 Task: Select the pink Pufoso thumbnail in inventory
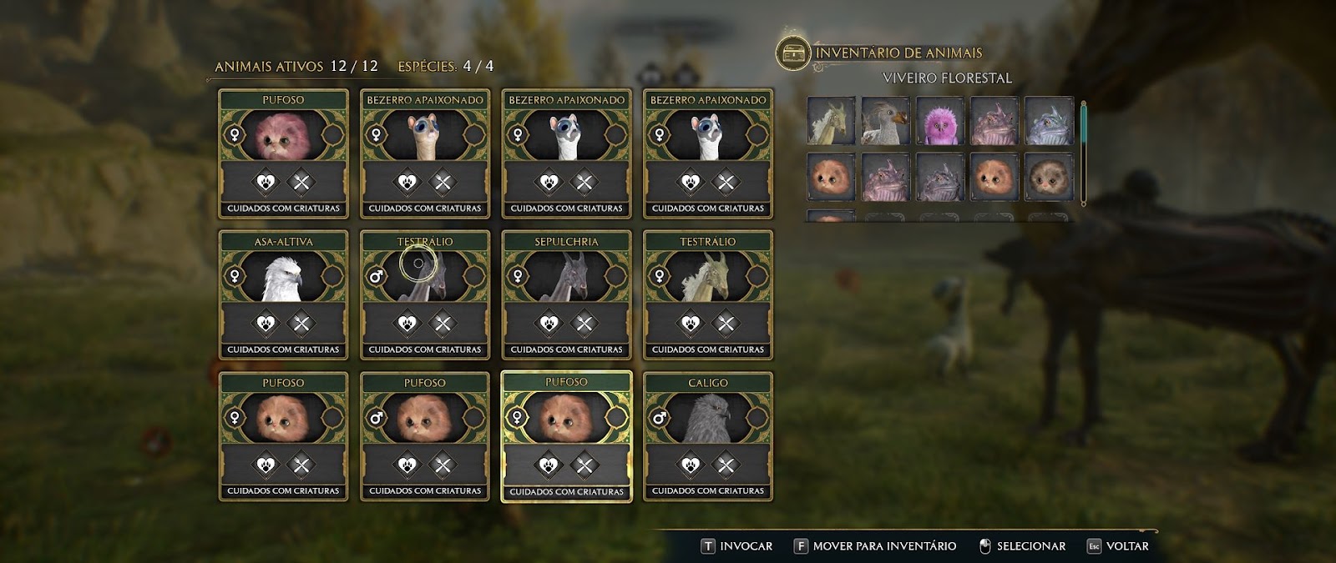939,121
